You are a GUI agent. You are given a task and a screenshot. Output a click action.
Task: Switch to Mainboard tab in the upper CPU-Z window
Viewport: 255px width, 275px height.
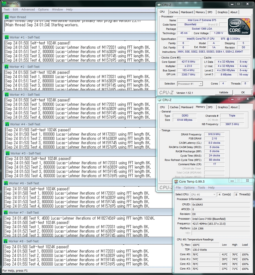point(187,12)
